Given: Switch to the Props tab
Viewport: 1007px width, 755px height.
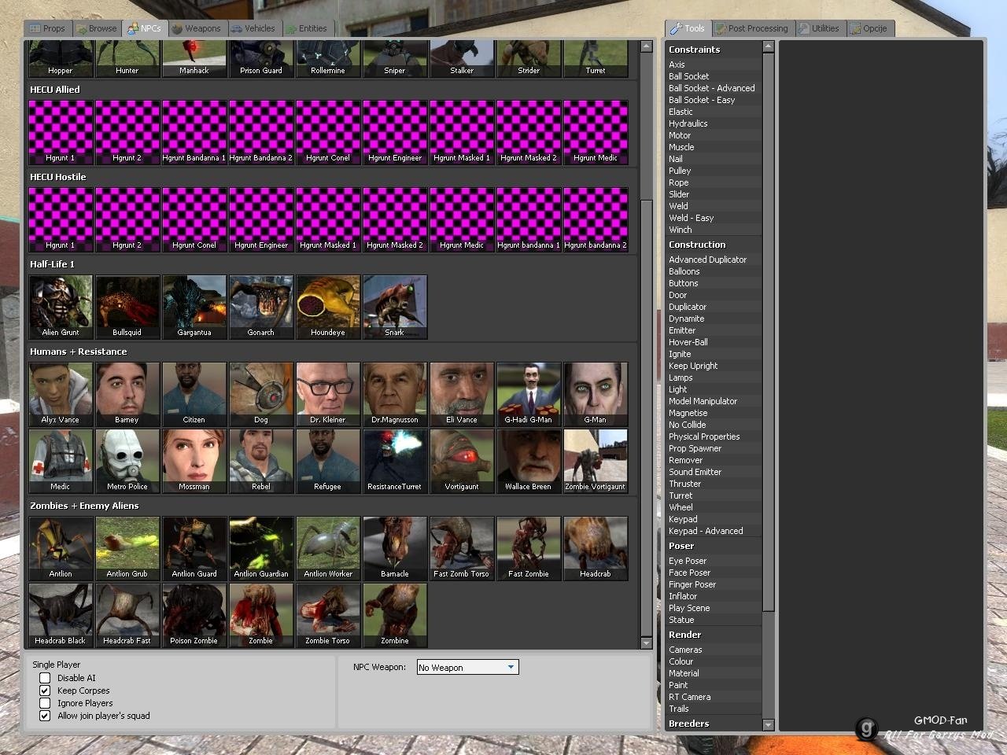Looking at the screenshot, I should click(x=48, y=28).
